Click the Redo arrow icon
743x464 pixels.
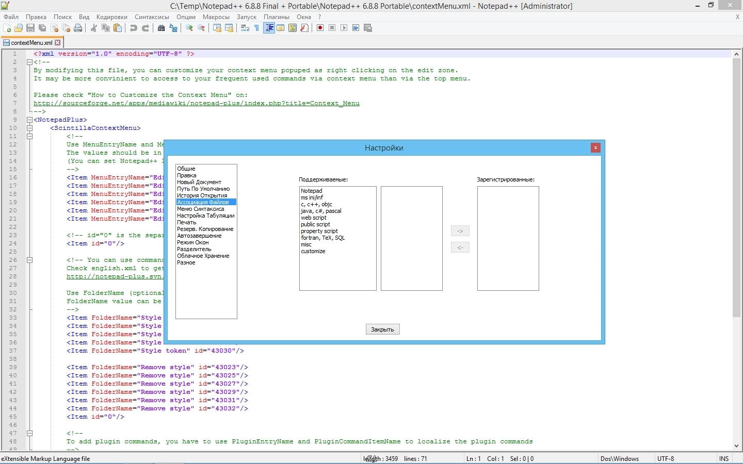146,28
